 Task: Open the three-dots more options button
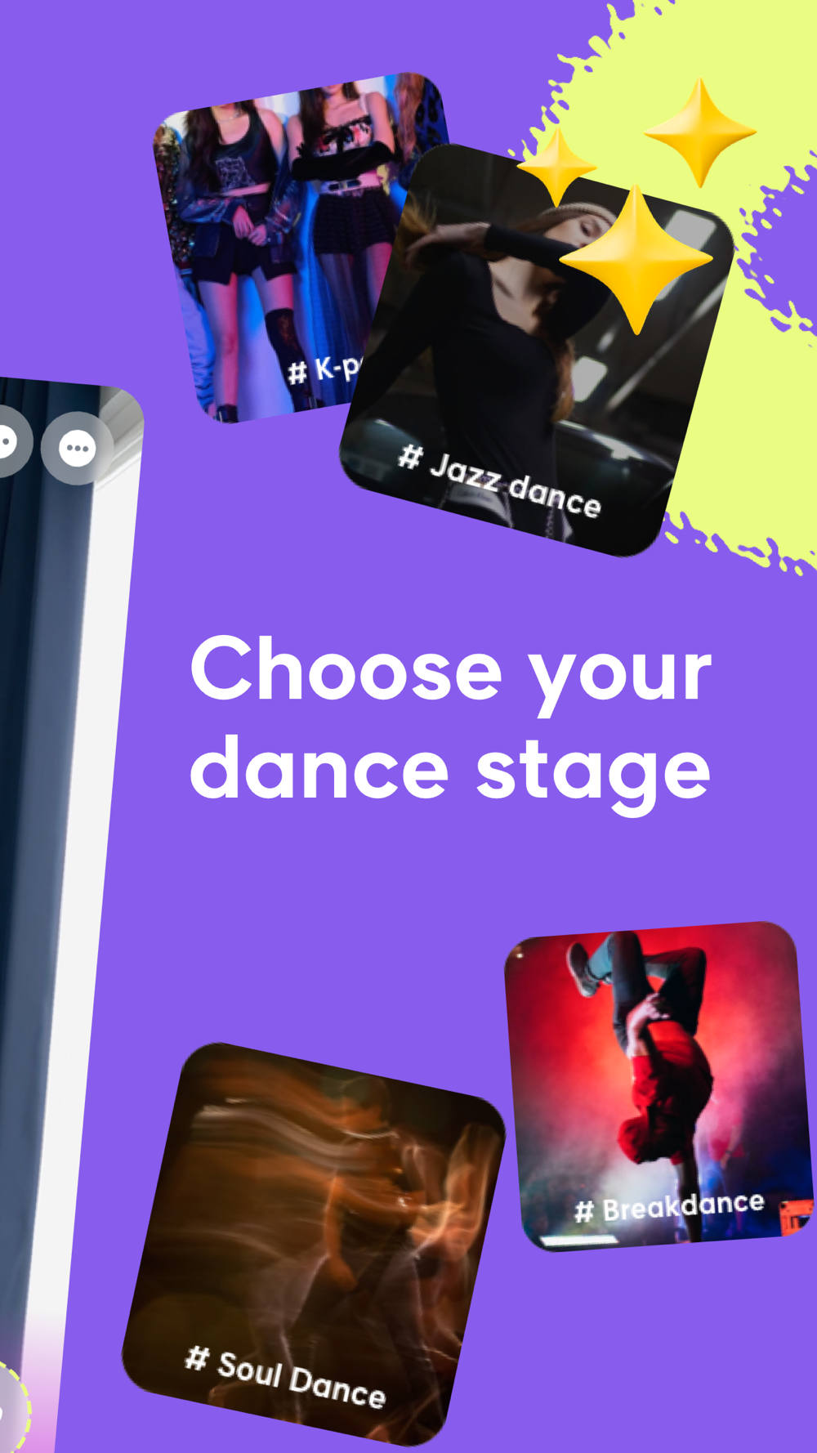click(x=78, y=448)
